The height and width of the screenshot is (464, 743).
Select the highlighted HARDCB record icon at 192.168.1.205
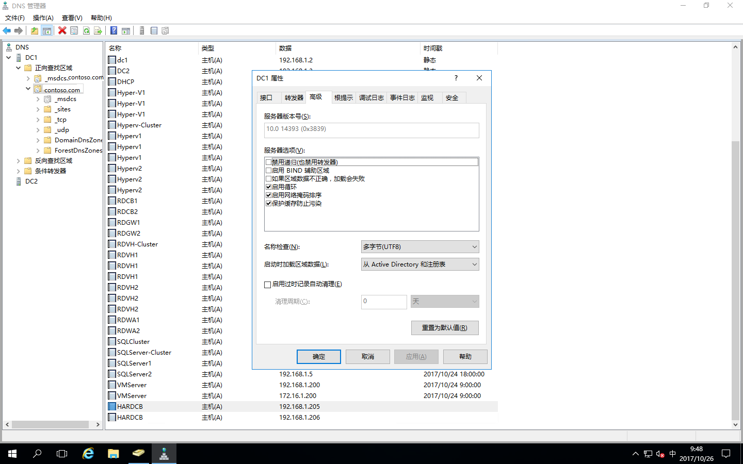(112, 406)
